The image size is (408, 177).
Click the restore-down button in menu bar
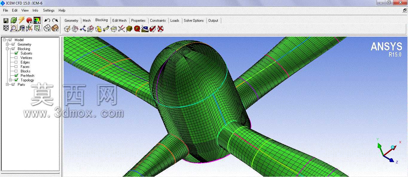[x=405, y=10]
